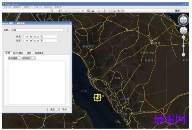The width and height of the screenshot is (192, 130).
Task: Click the 麦地那省 map label
Action: click(x=88, y=46)
